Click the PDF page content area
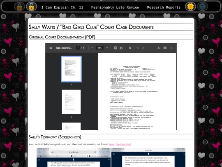 (137, 91)
